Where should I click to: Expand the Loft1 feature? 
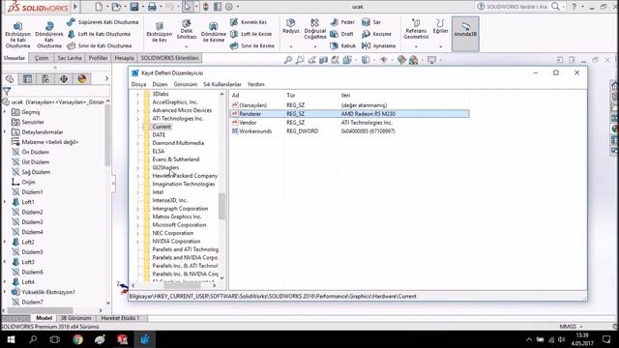[5, 202]
